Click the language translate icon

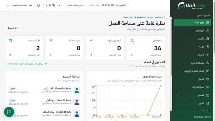pos(54,5)
